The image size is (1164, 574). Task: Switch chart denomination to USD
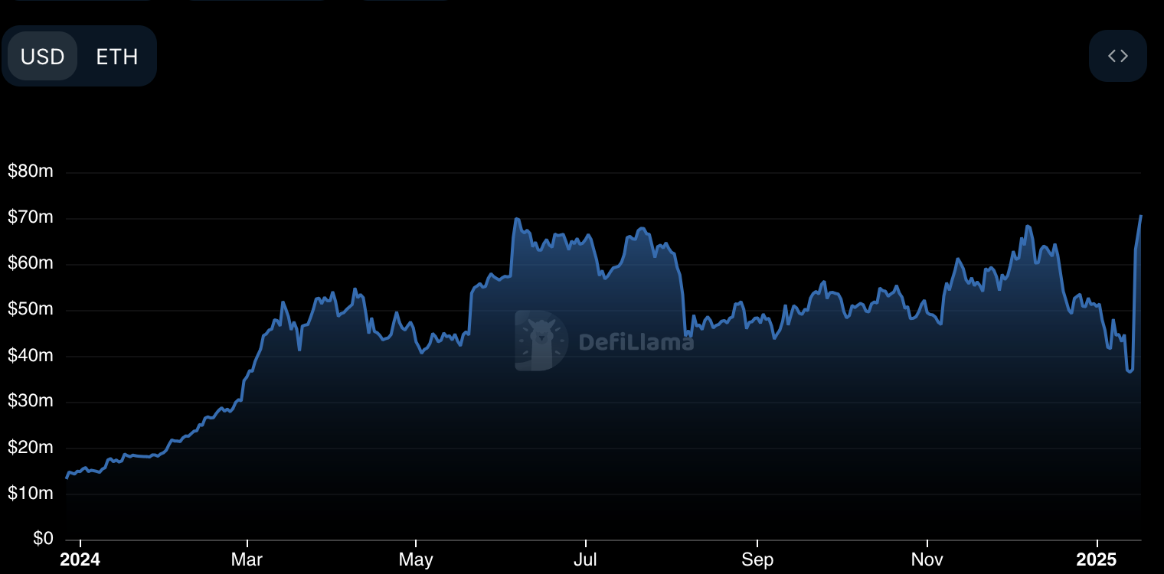click(42, 57)
